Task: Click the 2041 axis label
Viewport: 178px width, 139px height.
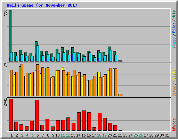Action: coord(5,102)
